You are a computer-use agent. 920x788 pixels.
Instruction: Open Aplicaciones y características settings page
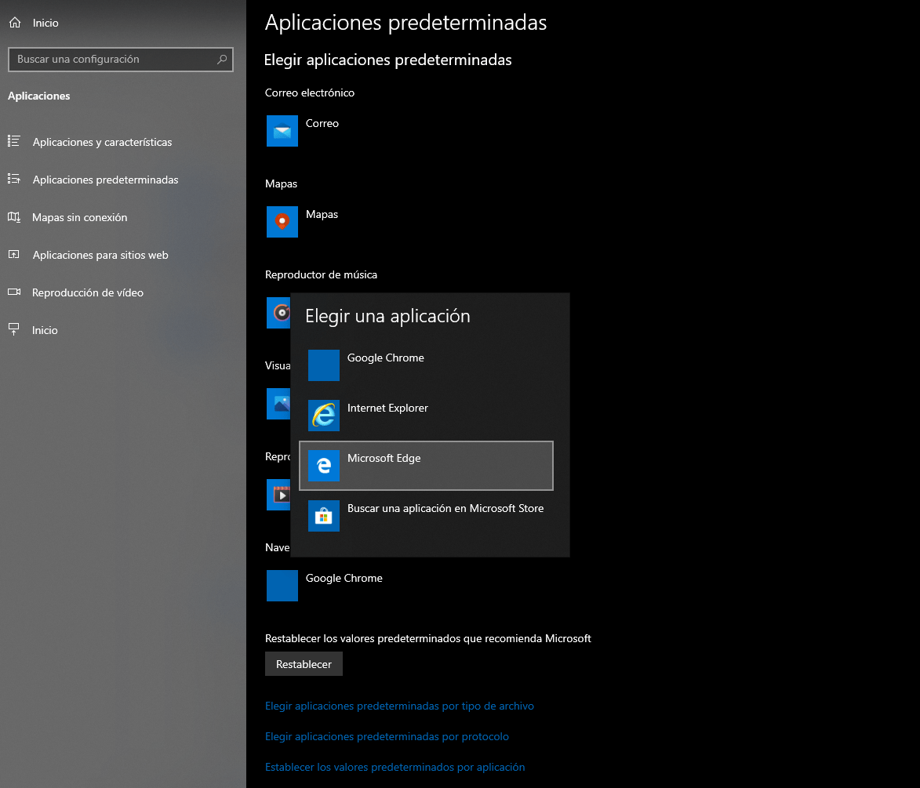(x=122, y=142)
